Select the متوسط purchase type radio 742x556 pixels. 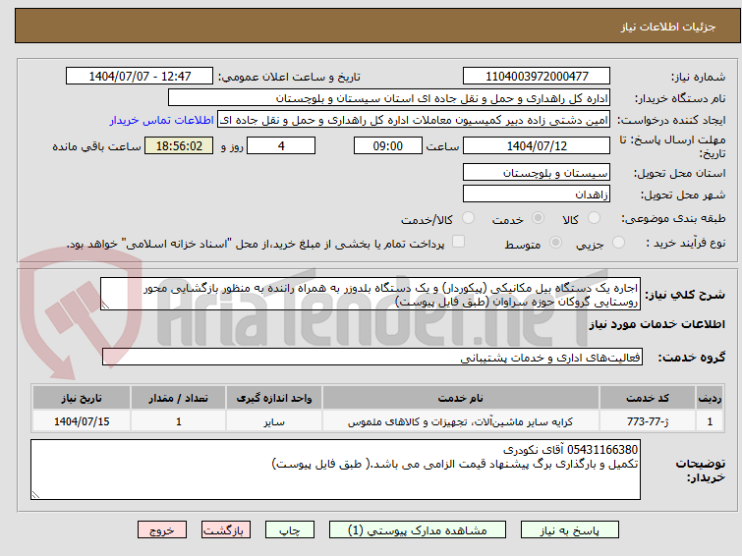pyautogui.click(x=555, y=243)
